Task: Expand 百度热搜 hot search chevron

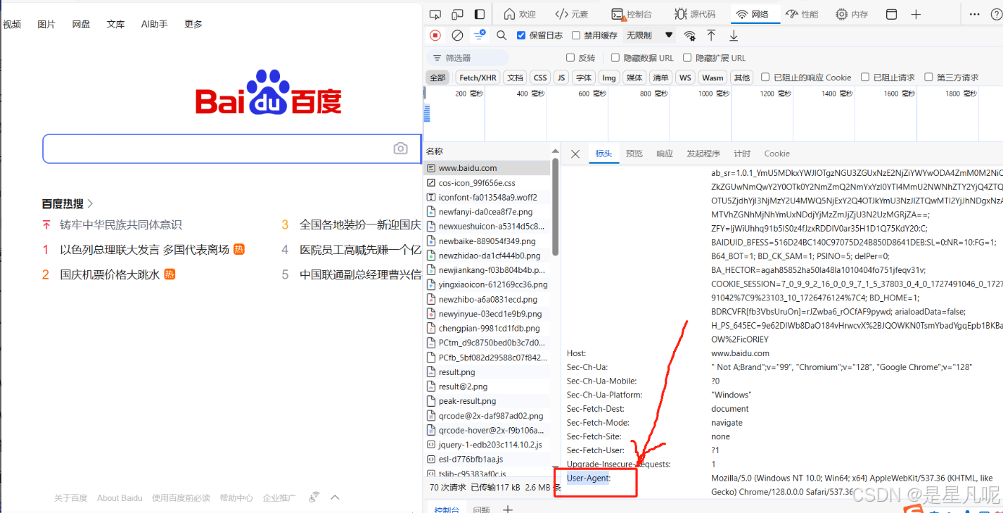Action: [90, 204]
